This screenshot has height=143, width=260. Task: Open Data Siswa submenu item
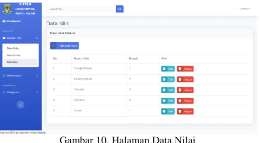point(13,55)
